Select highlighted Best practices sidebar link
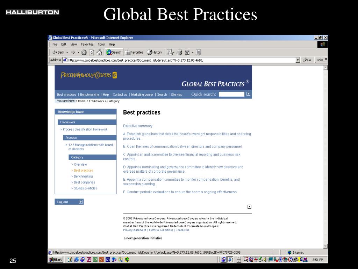Screen dimensions: 358x269 [x=83, y=171]
